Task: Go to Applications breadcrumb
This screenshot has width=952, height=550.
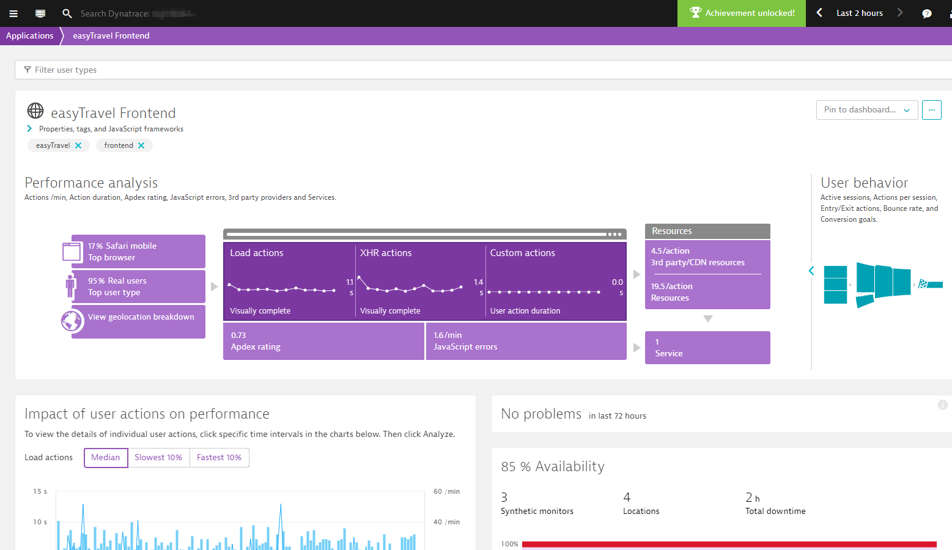Action: point(30,35)
